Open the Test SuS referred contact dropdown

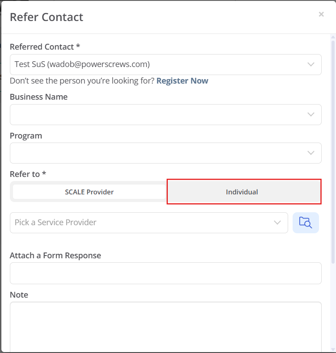coord(166,64)
